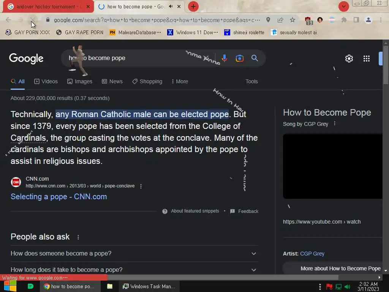
Task: Click the red flag tray icon
Action: click(329, 287)
